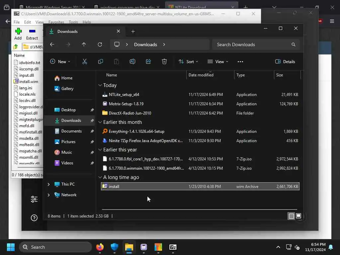This screenshot has height=255, width=340.
Task: Refresh the Downloads folder
Action: (100, 44)
